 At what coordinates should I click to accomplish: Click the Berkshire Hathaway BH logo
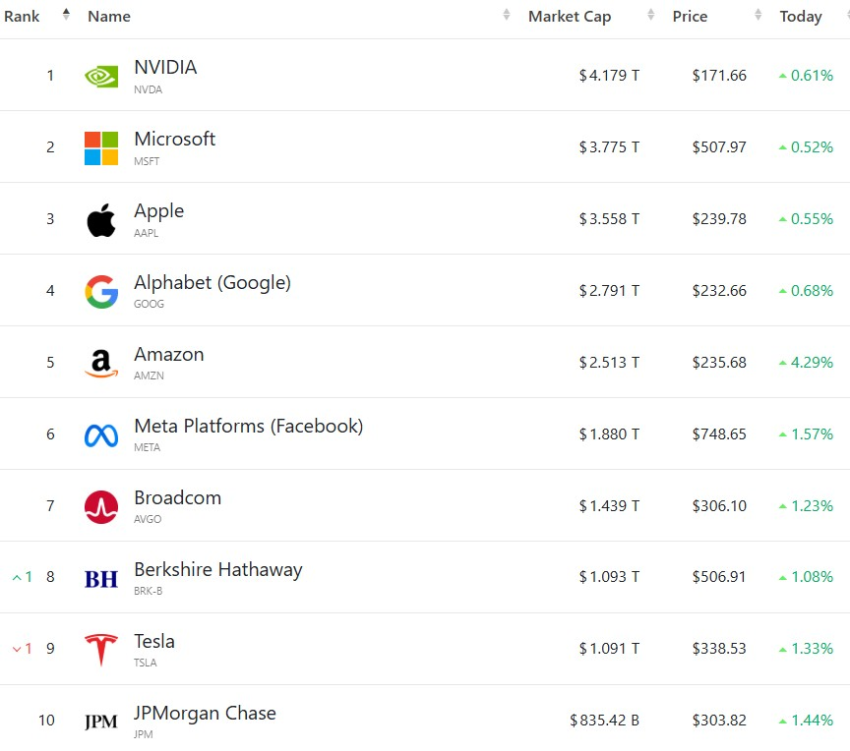tap(101, 579)
